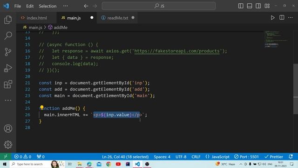Click line number 21 in gutter

pos(27,83)
